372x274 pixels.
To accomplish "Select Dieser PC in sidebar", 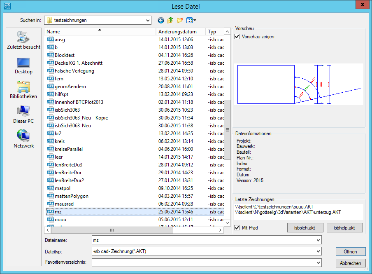I will coord(23,115).
